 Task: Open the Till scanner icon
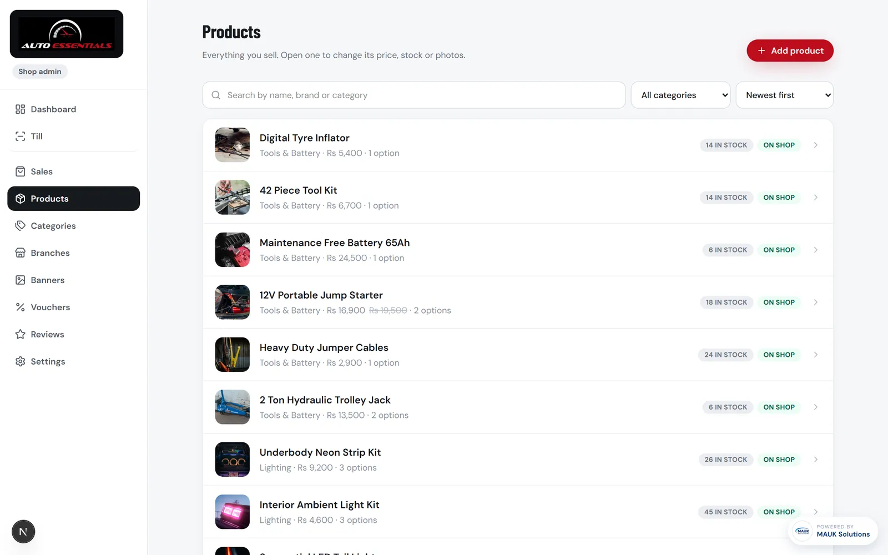pyautogui.click(x=21, y=137)
